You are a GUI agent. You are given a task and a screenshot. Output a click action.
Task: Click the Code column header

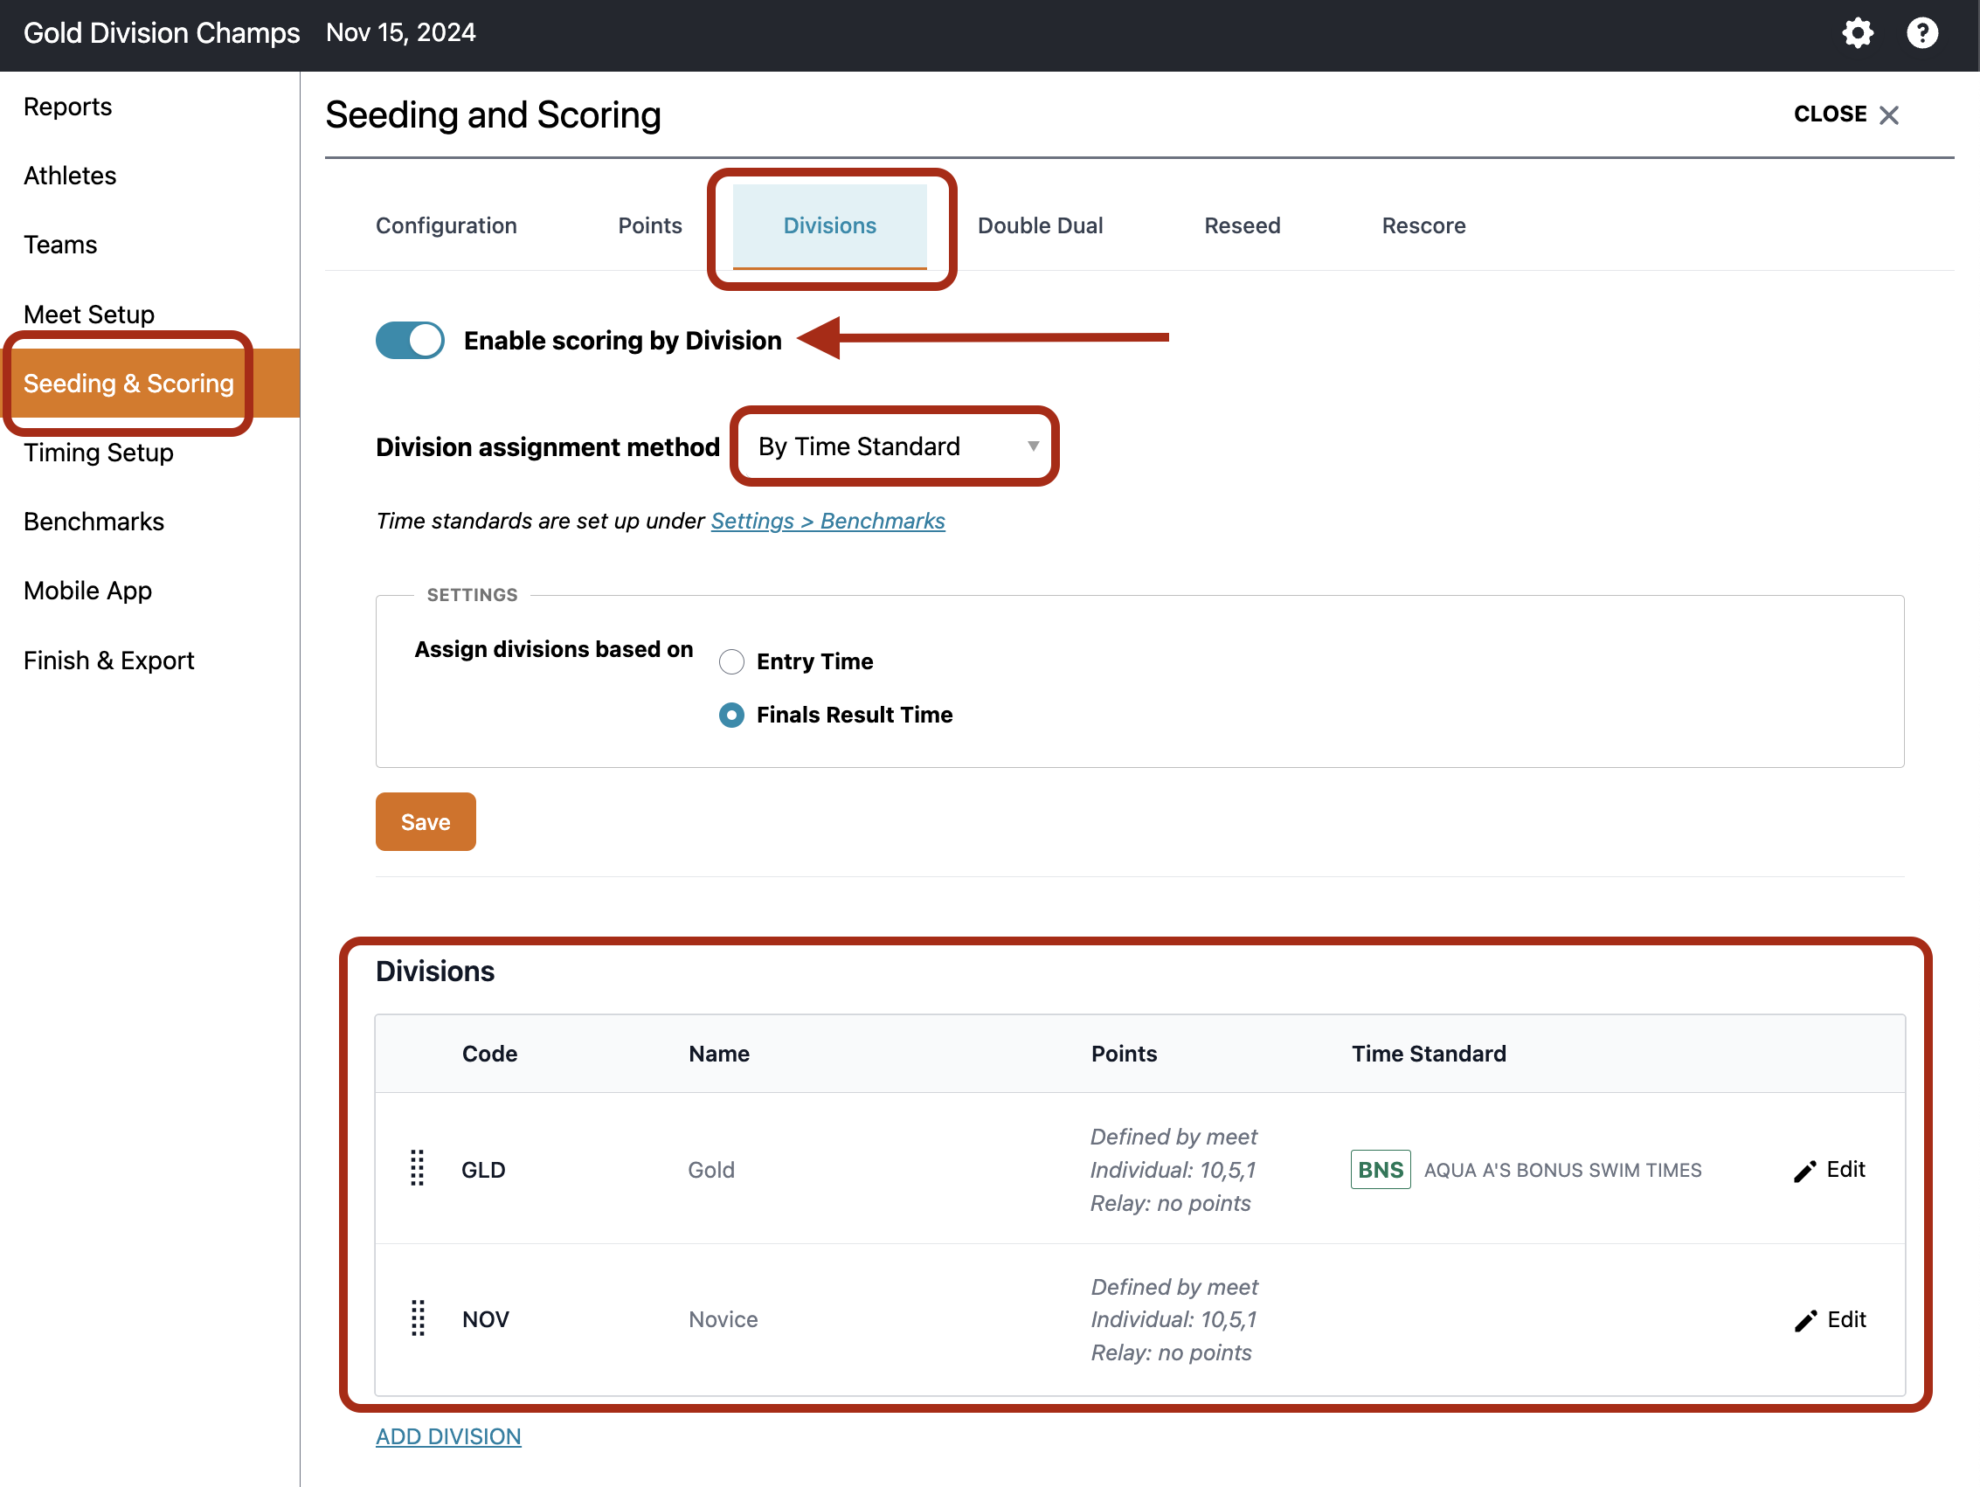coord(488,1054)
